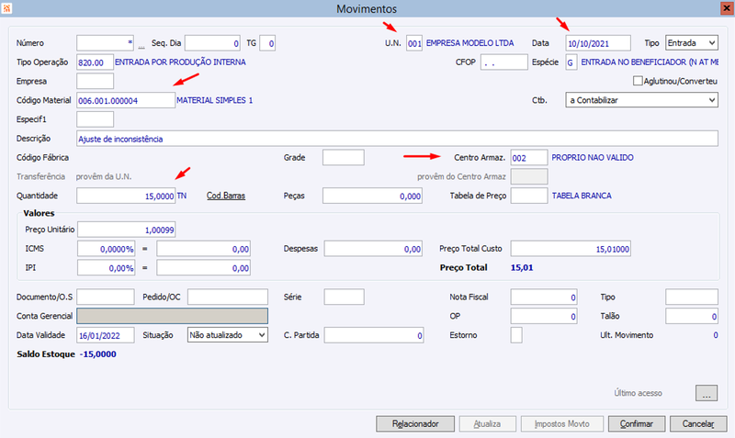This screenshot has height=438, width=735.
Task: Click the Espécie code field
Action: (x=571, y=62)
